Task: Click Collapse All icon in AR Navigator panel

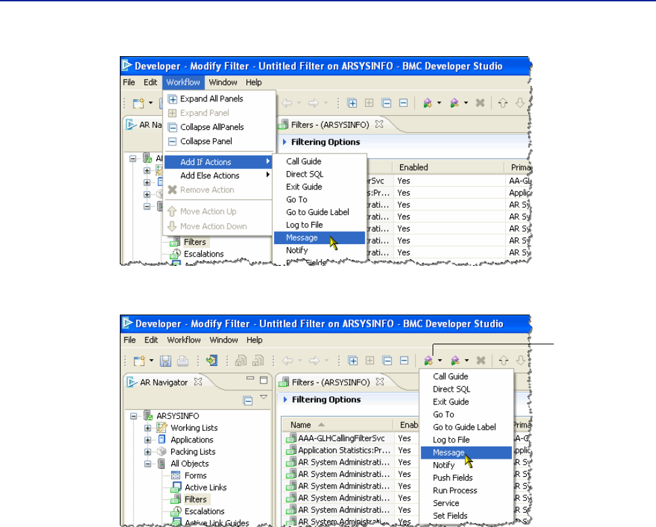Action: (248, 400)
